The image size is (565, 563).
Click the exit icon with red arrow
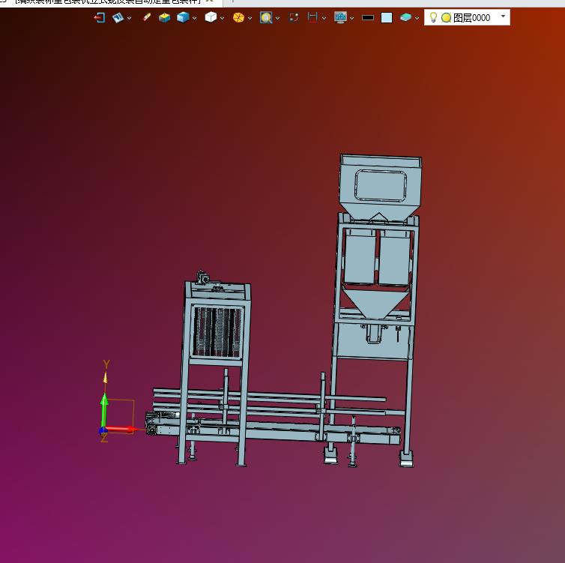click(x=100, y=17)
